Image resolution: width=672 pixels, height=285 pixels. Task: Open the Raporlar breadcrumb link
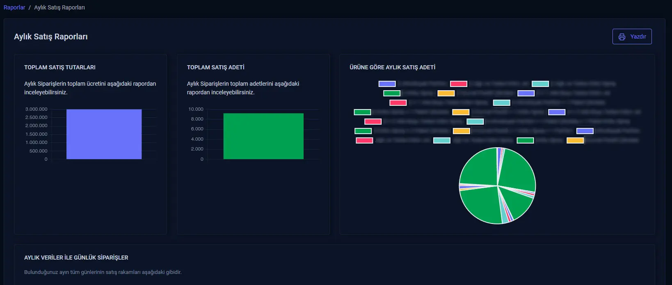[x=14, y=7]
